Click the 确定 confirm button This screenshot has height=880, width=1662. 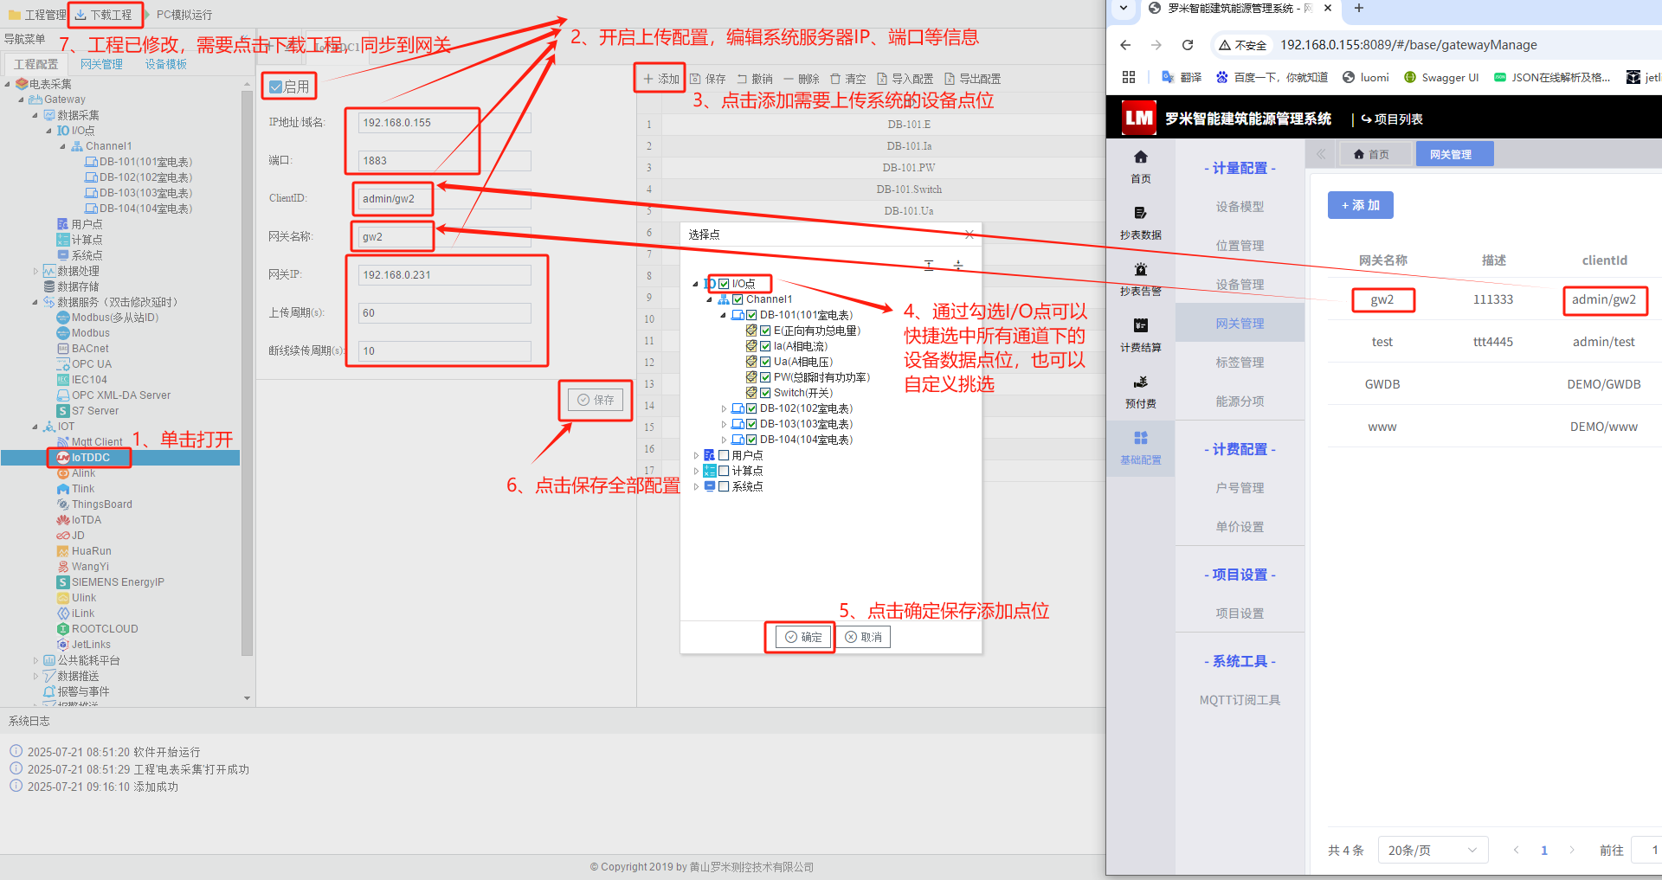point(802,637)
